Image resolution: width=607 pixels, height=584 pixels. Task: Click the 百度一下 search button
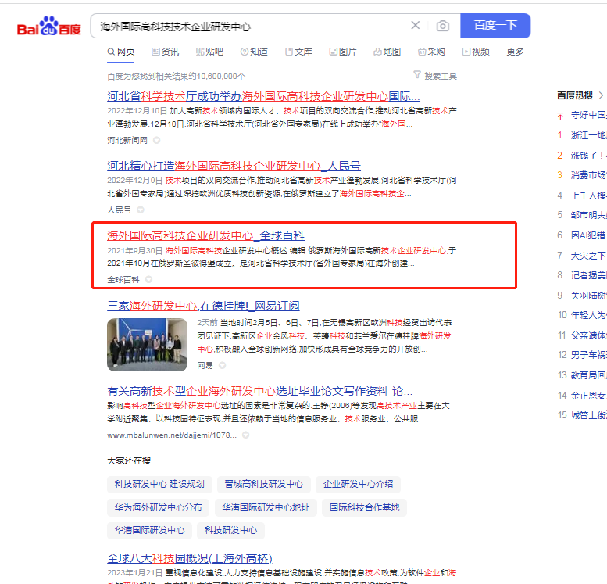(495, 26)
